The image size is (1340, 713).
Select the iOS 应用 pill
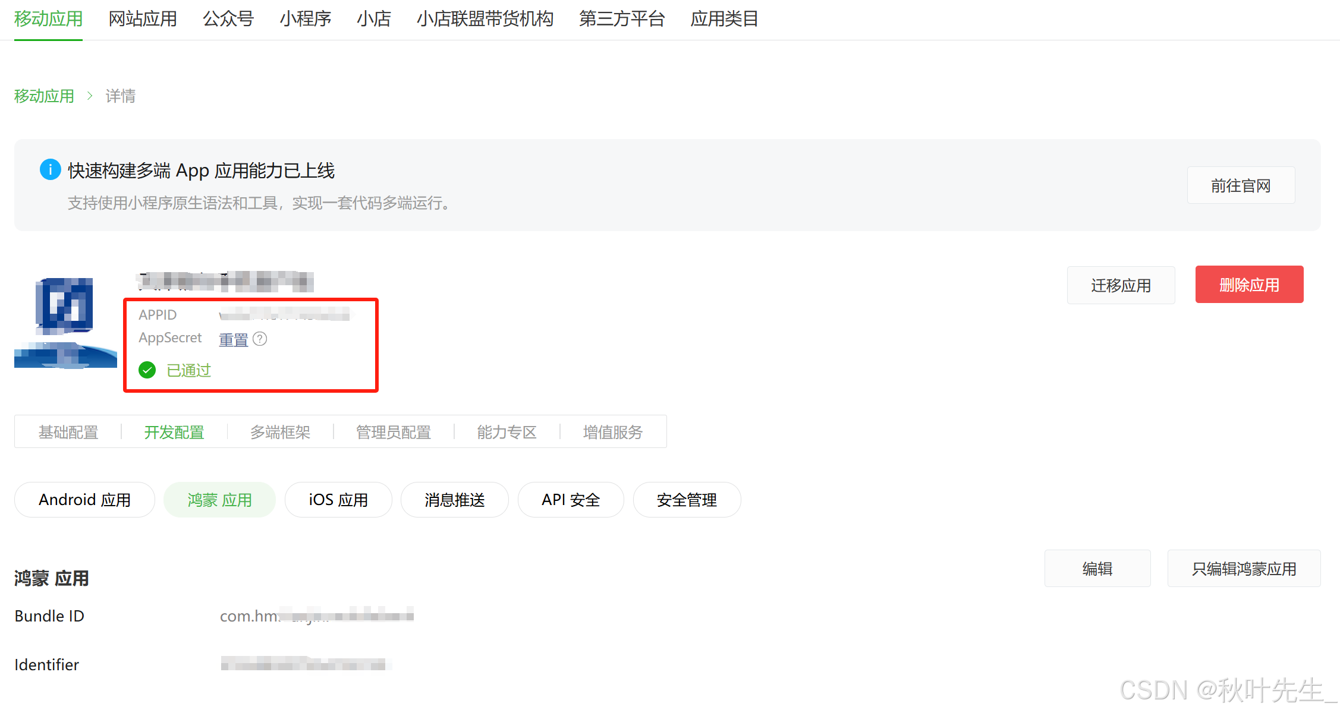tap(338, 500)
